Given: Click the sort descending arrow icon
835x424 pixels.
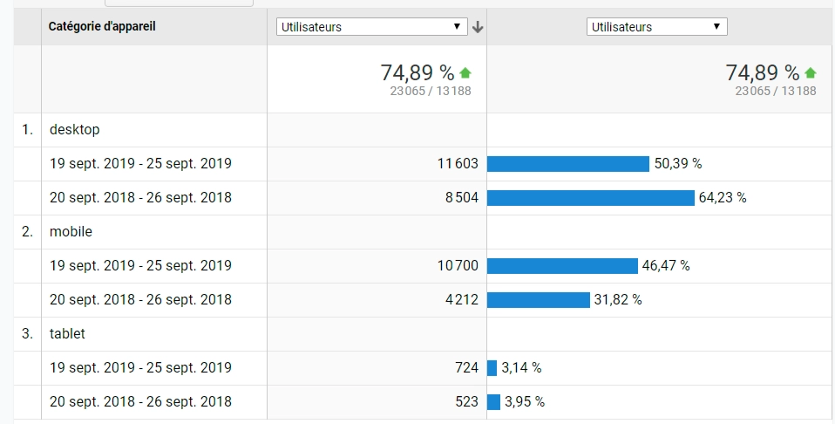Looking at the screenshot, I should click(x=478, y=27).
